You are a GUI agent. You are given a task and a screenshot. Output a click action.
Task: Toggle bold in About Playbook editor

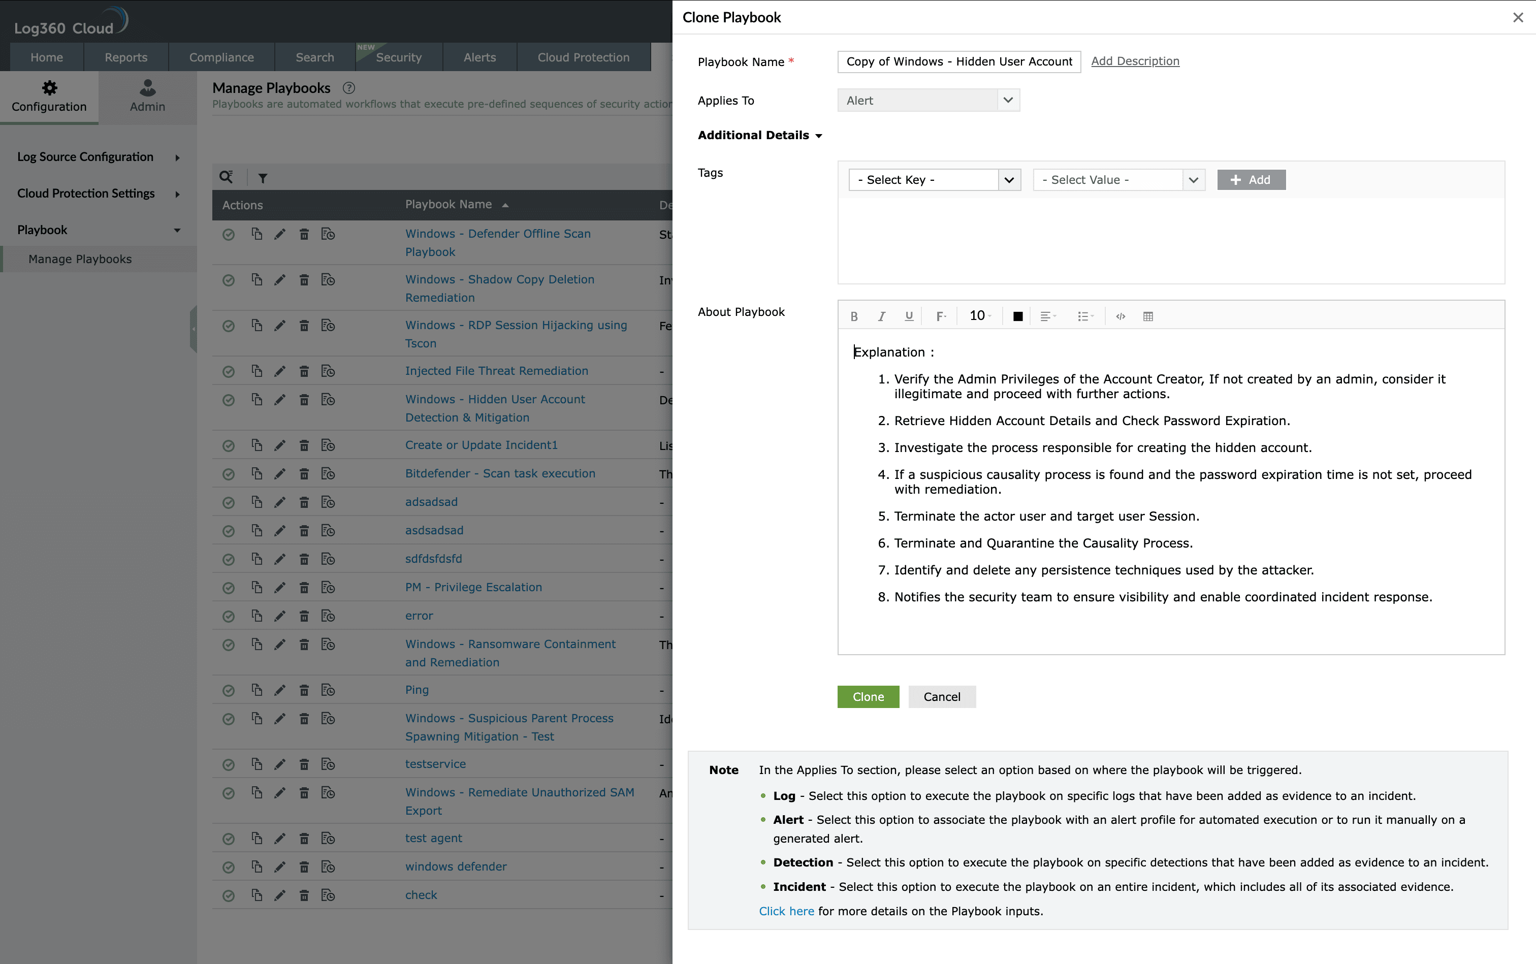(x=854, y=316)
